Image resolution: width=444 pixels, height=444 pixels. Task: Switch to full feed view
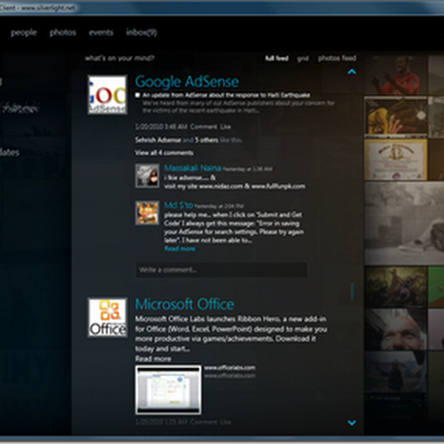click(276, 58)
